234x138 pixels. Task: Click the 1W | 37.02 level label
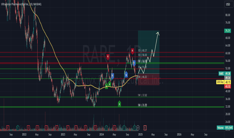[x=142, y=95]
